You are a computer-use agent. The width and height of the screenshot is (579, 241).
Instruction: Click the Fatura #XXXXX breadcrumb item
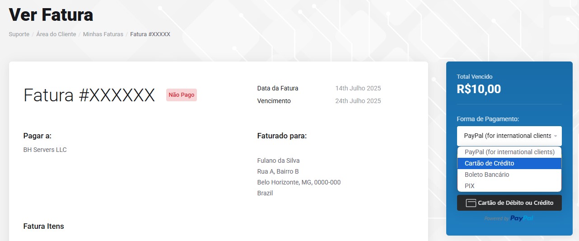150,34
